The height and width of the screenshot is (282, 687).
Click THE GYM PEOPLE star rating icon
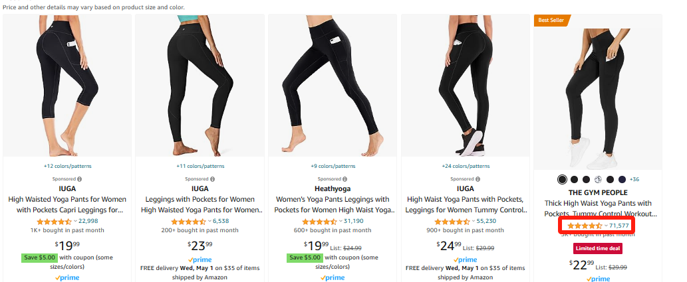point(584,226)
